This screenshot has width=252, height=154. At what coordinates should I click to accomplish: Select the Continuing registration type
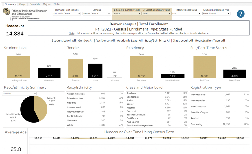click(x=220, y=124)
